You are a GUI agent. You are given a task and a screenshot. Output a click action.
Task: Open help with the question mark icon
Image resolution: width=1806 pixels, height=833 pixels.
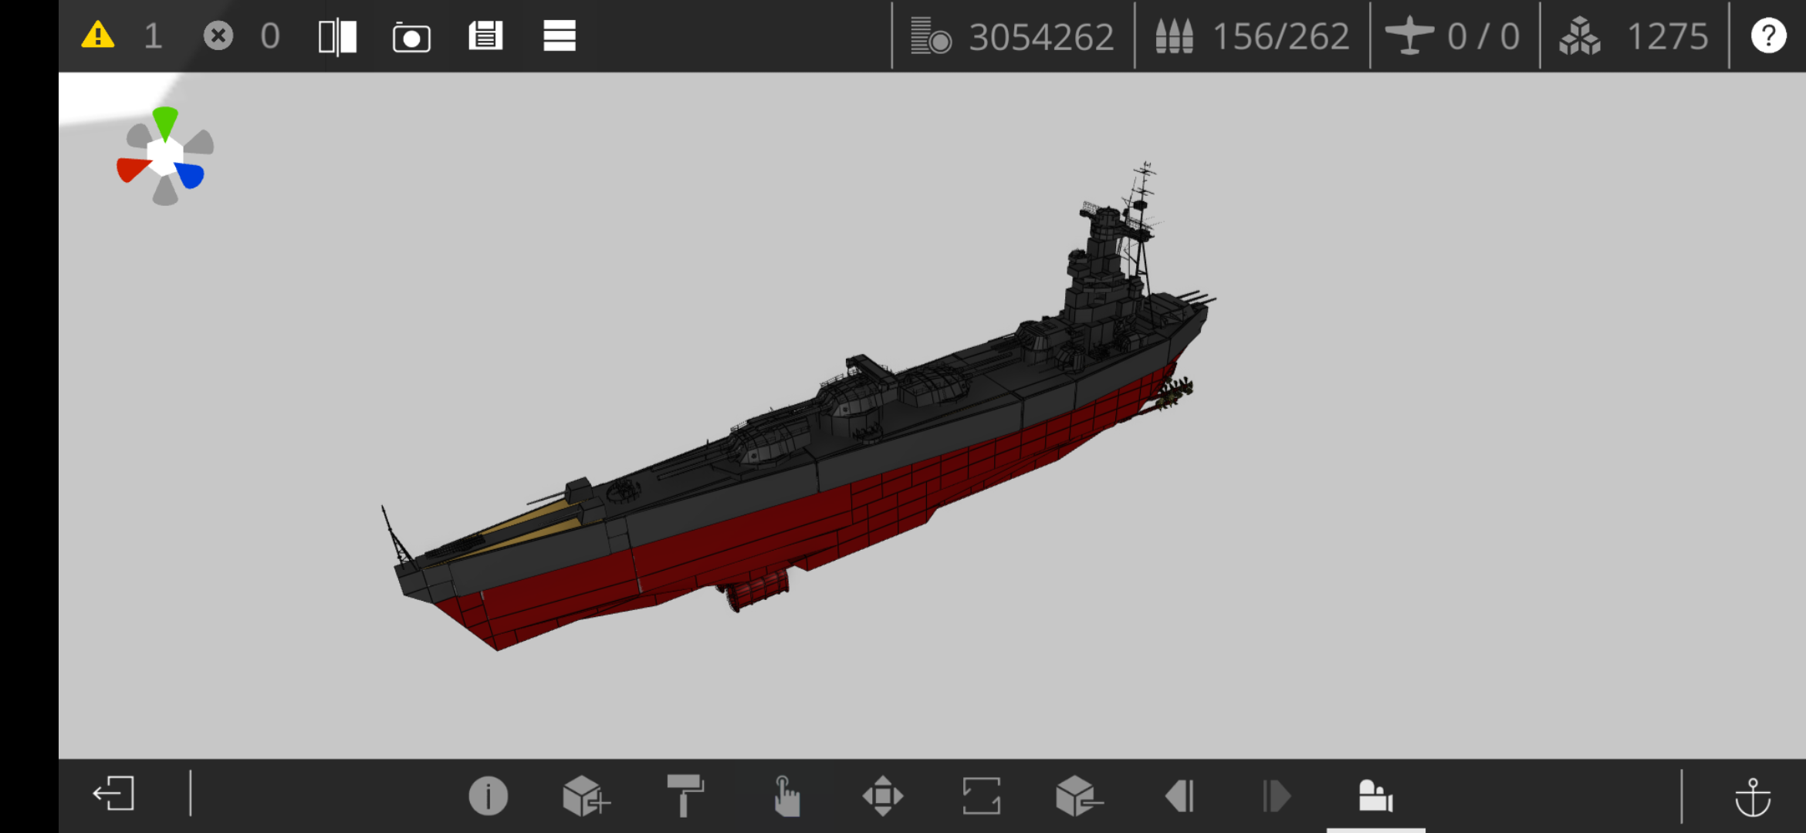click(x=1768, y=36)
